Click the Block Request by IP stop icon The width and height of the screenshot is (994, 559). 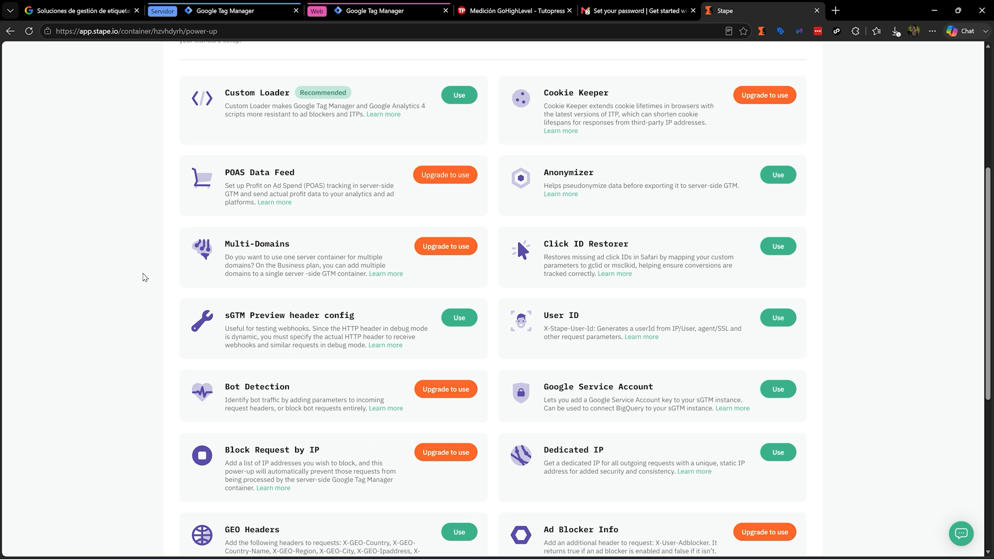pyautogui.click(x=202, y=455)
